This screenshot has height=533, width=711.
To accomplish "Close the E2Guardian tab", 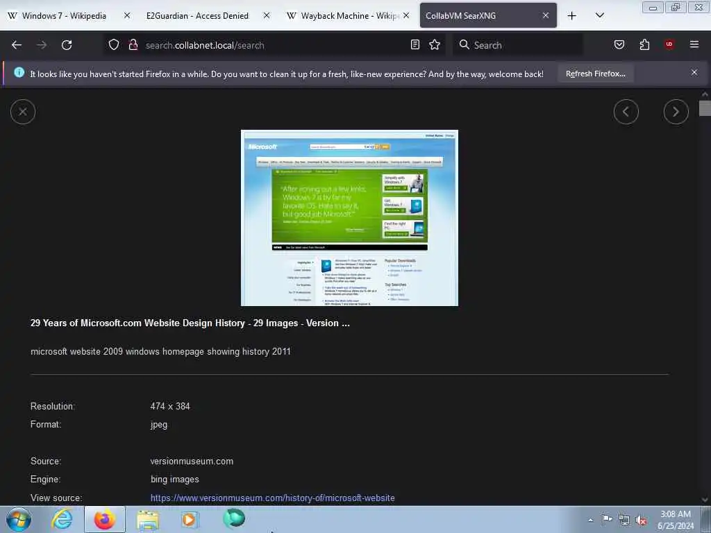I will click(x=267, y=15).
